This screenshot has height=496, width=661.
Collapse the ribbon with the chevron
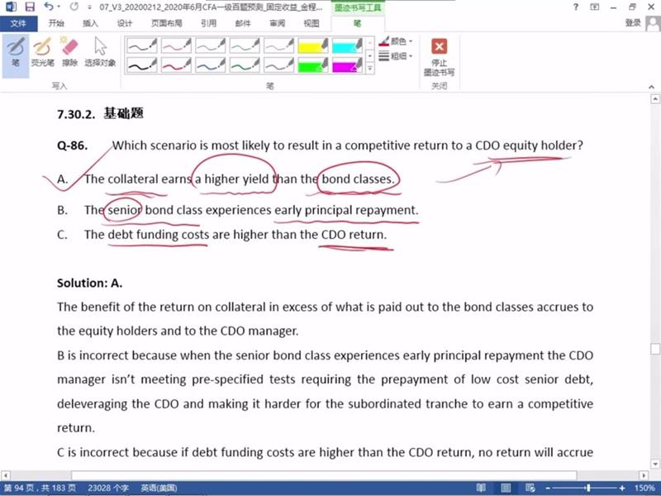pos(651,87)
